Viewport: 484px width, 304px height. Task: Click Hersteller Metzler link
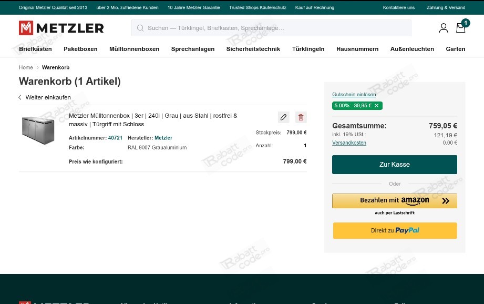point(163,138)
